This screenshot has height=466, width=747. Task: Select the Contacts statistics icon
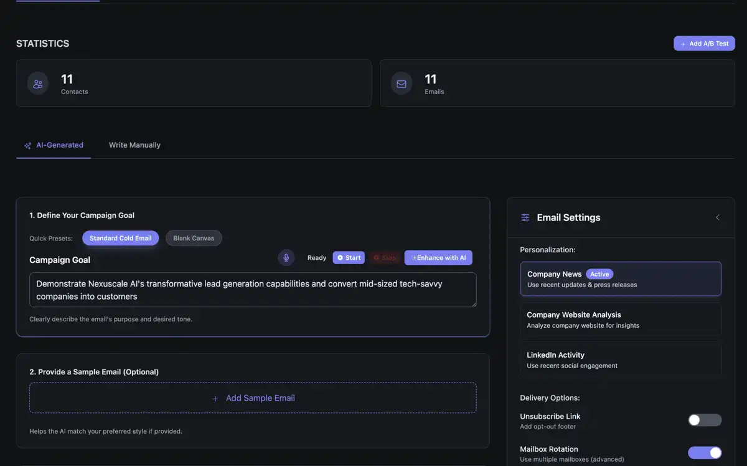(x=37, y=82)
